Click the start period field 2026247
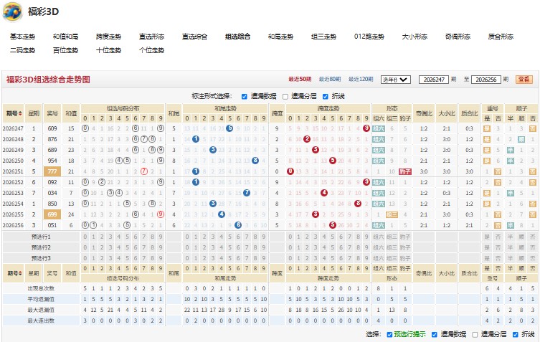The image size is (540, 342). click(x=434, y=80)
